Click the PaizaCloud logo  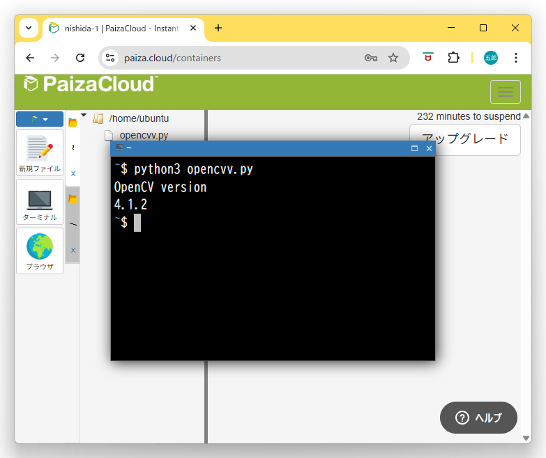tap(91, 84)
